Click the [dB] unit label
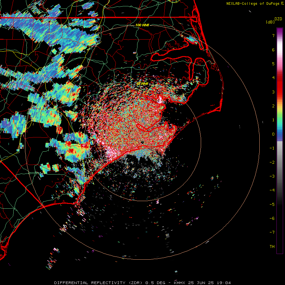 click(x=270, y=22)
